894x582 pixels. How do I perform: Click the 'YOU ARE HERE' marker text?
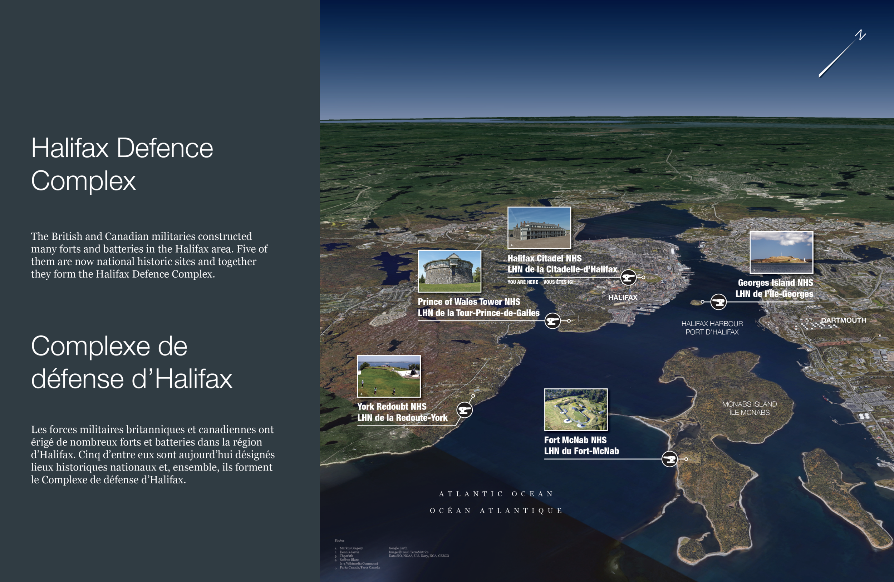(522, 282)
